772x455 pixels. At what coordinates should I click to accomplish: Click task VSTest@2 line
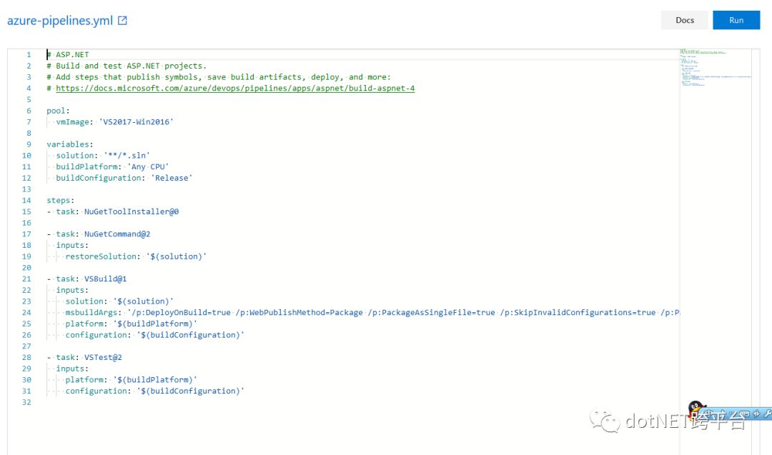(84, 358)
